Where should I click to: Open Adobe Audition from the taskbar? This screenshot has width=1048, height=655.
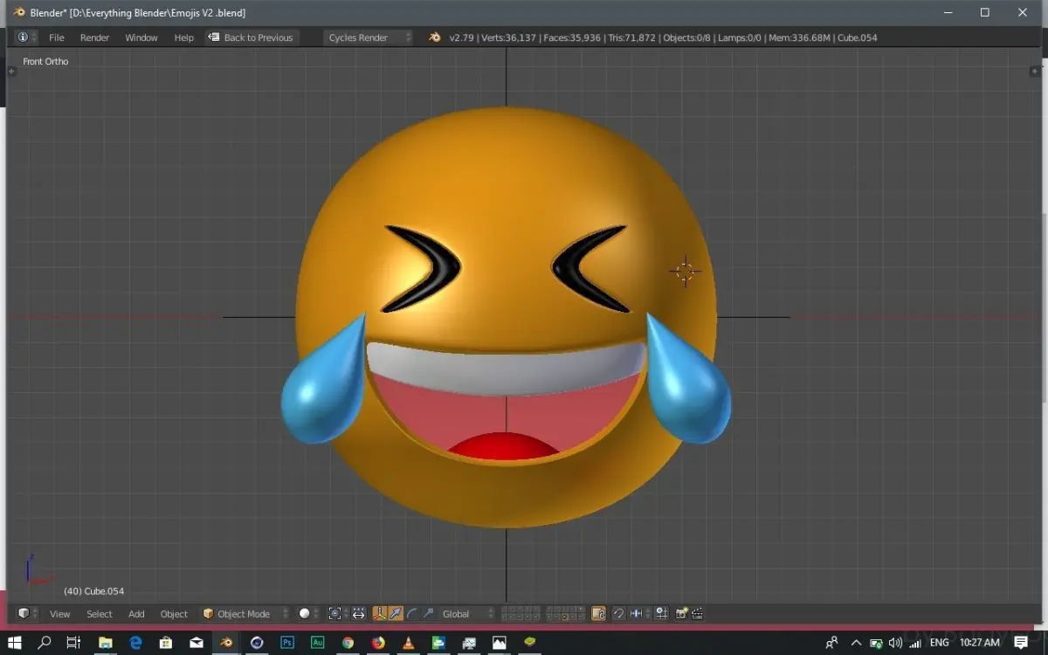pyautogui.click(x=318, y=643)
